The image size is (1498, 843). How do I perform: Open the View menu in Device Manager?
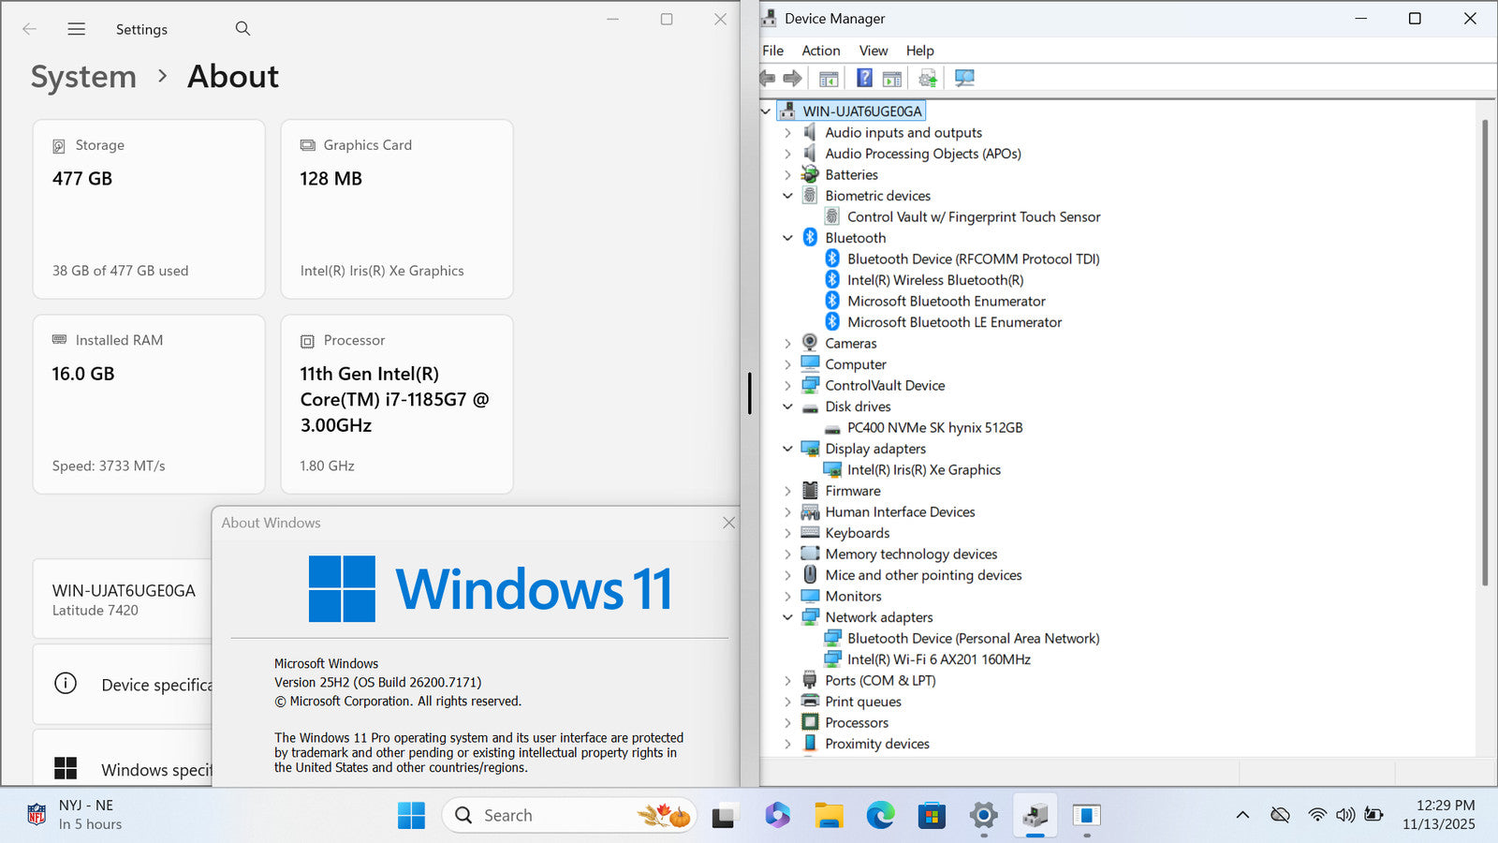[x=873, y=51]
